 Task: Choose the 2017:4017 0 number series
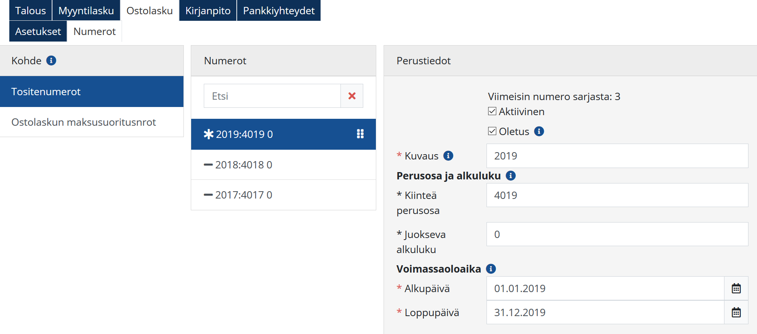click(243, 195)
